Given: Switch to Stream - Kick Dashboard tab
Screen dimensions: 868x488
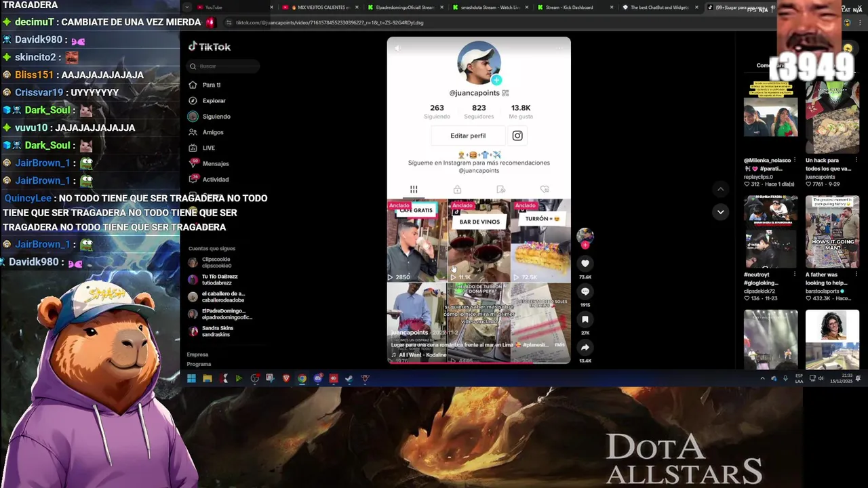Looking at the screenshot, I should pyautogui.click(x=574, y=7).
